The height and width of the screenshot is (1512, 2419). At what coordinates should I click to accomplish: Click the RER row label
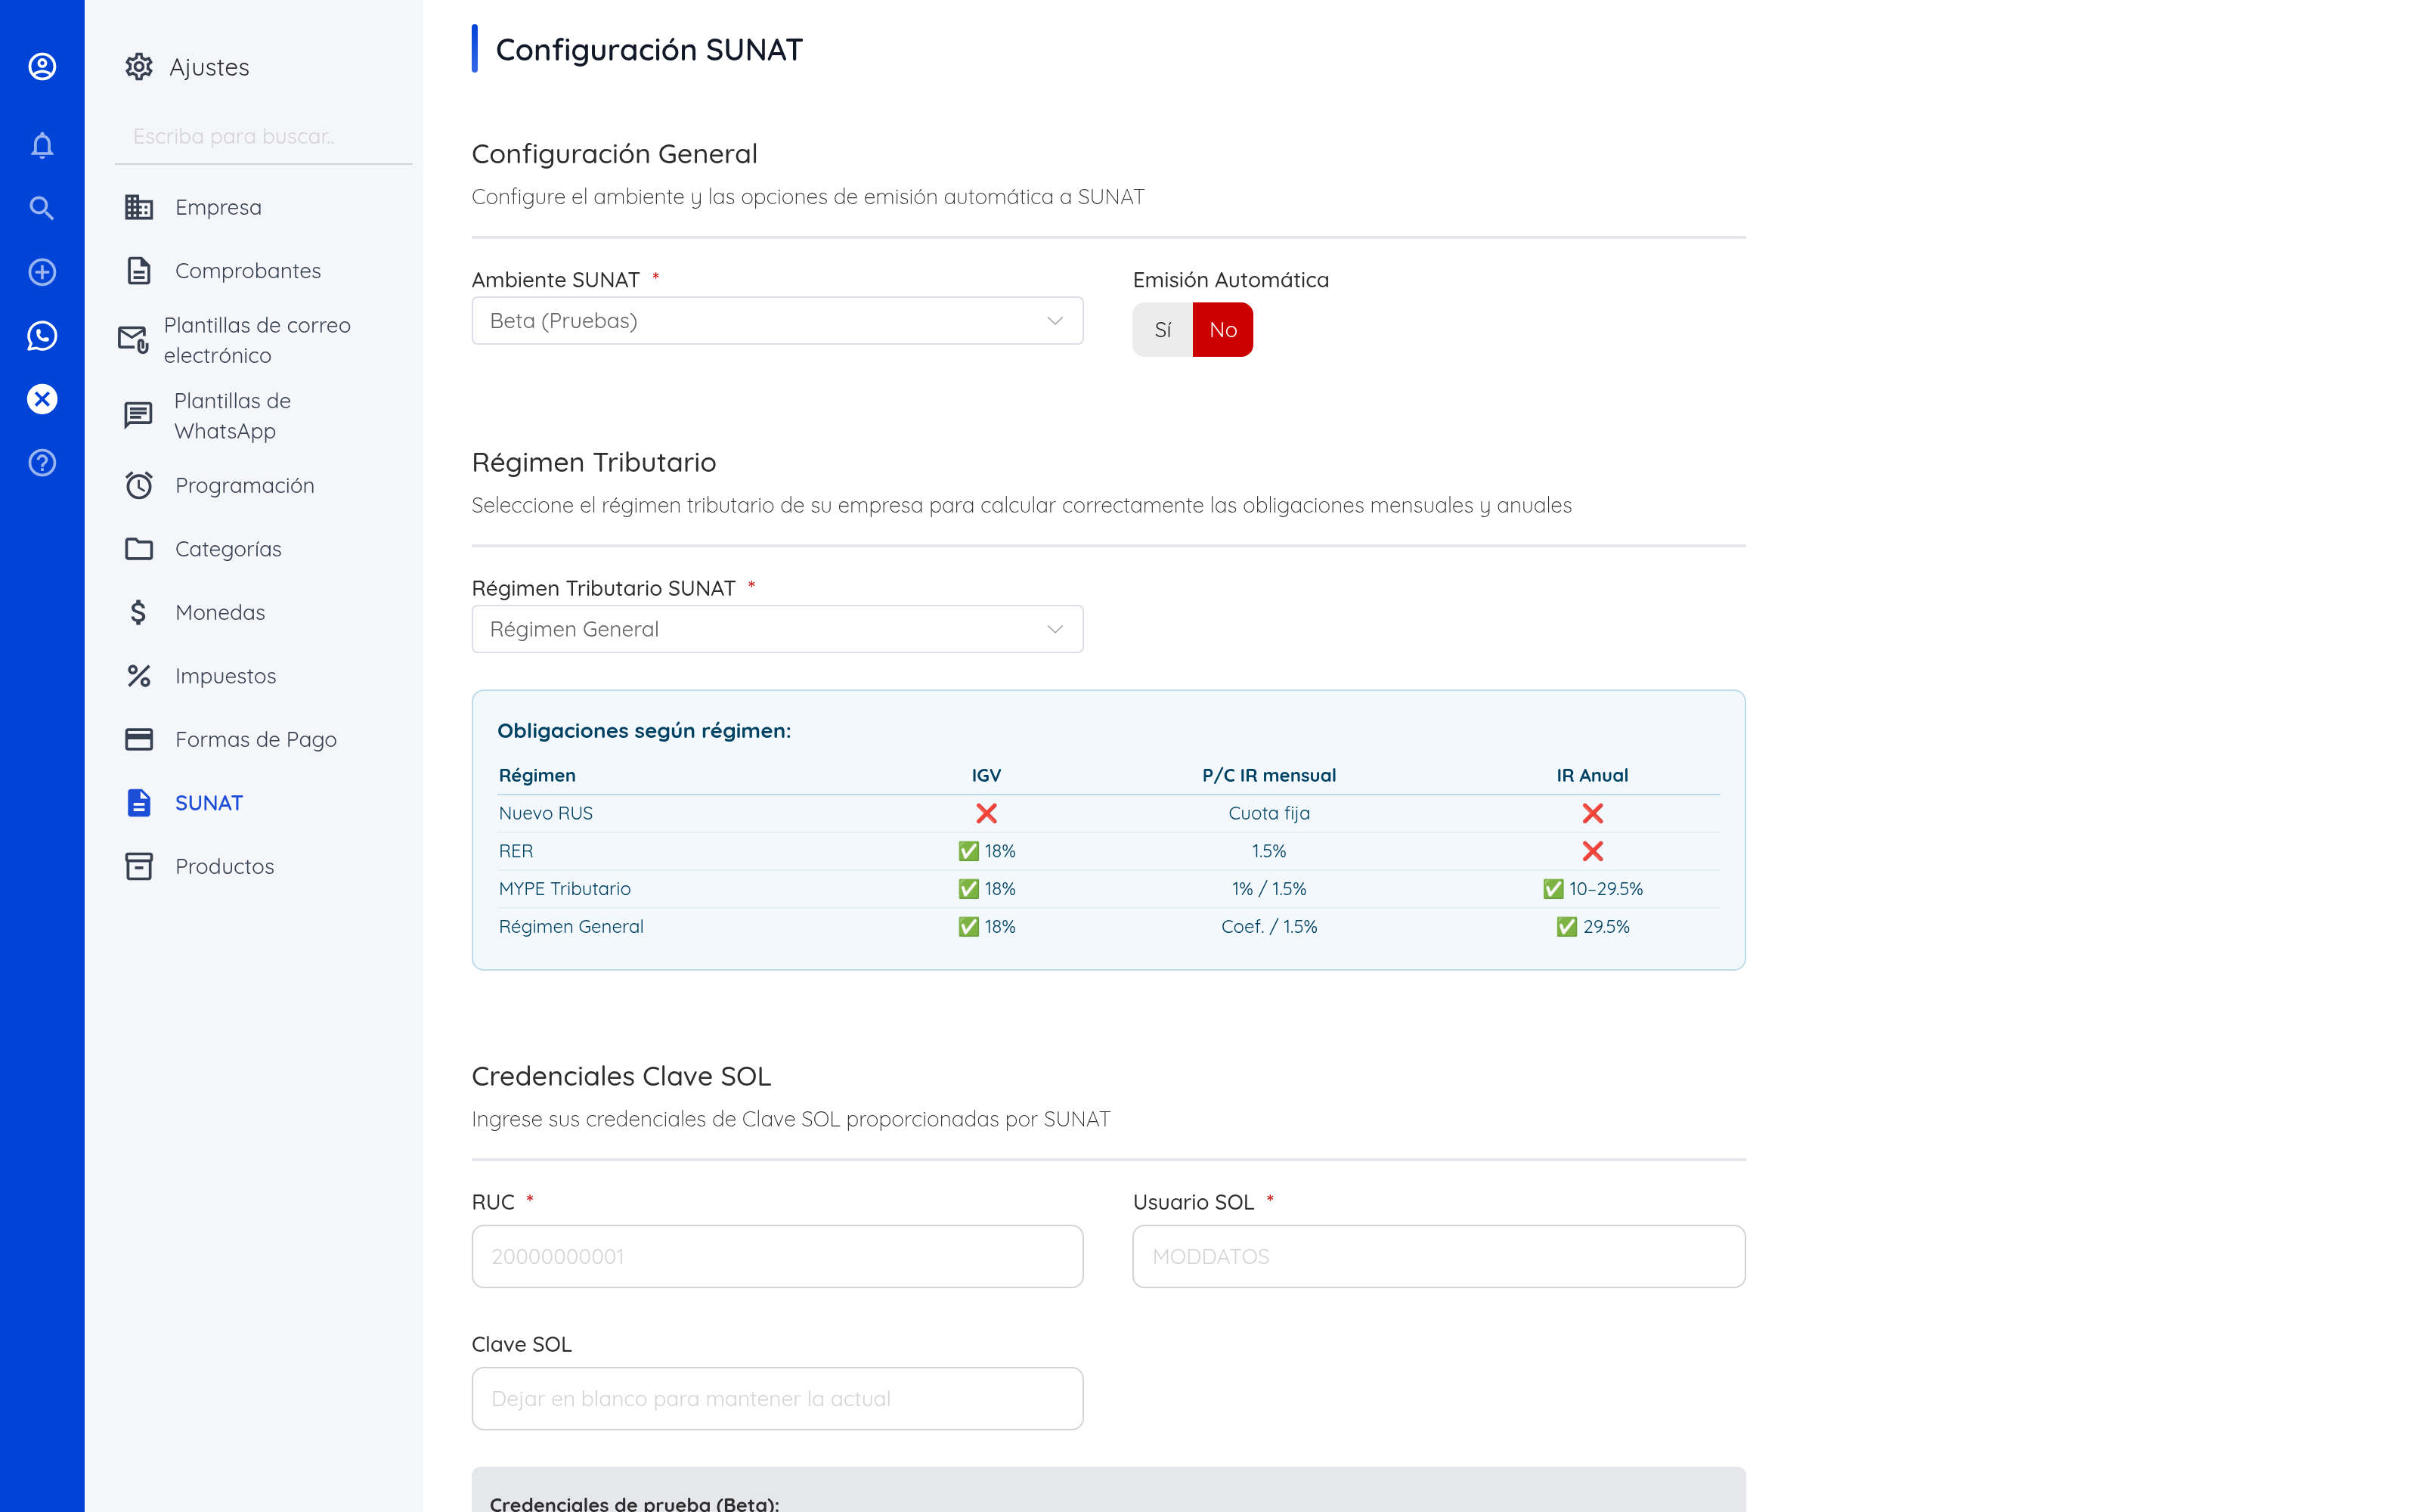pyautogui.click(x=516, y=851)
